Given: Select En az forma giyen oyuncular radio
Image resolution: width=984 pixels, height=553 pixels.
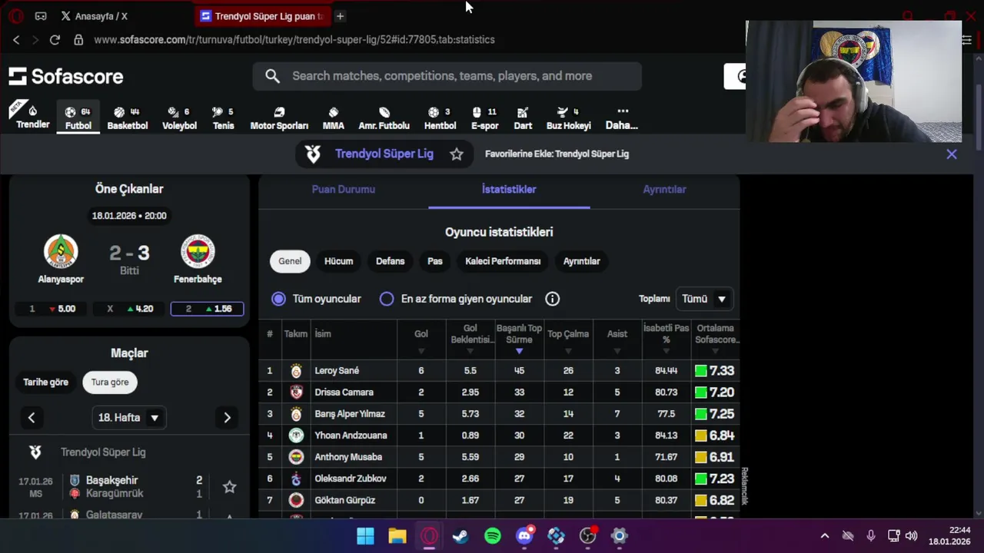Looking at the screenshot, I should (387, 299).
